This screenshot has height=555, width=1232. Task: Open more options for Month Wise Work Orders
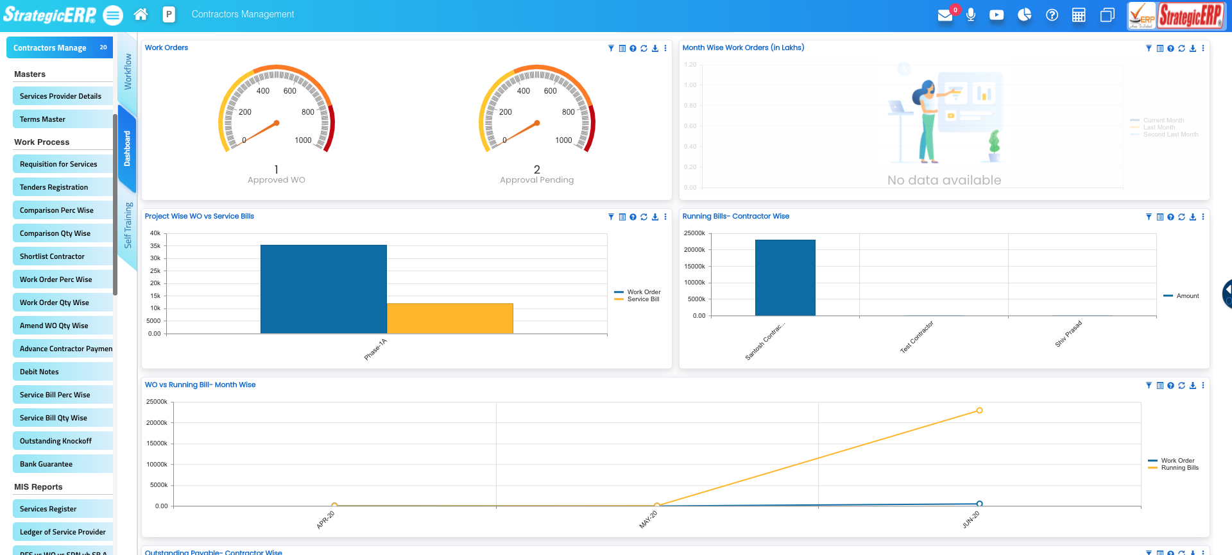pos(1203,48)
